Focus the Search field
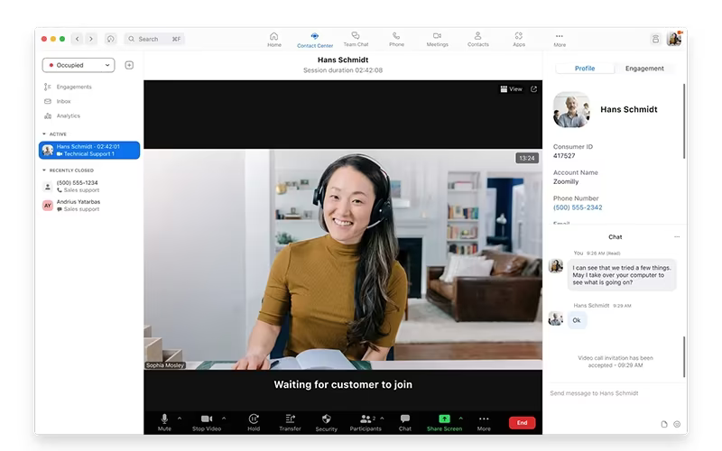This screenshot has width=722, height=451. pyautogui.click(x=154, y=39)
